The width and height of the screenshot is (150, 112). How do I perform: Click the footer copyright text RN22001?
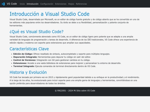pos(75,91)
